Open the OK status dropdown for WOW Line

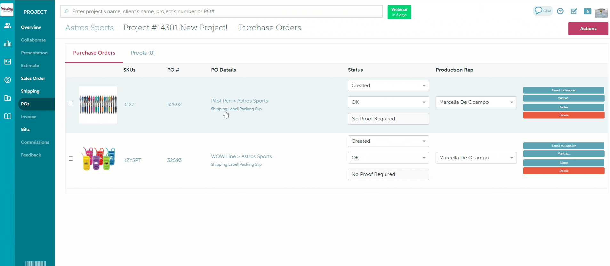(x=388, y=158)
